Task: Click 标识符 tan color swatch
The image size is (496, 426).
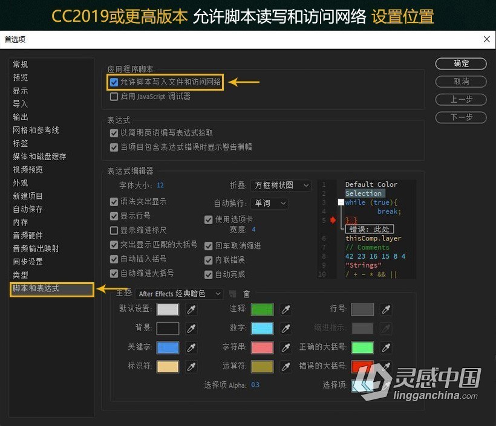Action: pyautogui.click(x=168, y=367)
